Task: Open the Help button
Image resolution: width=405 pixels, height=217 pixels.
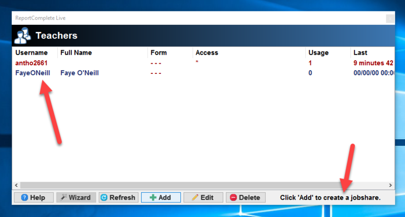Action: point(33,197)
